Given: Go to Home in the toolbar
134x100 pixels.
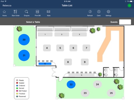Looking at the screenshot, I should (4, 13).
